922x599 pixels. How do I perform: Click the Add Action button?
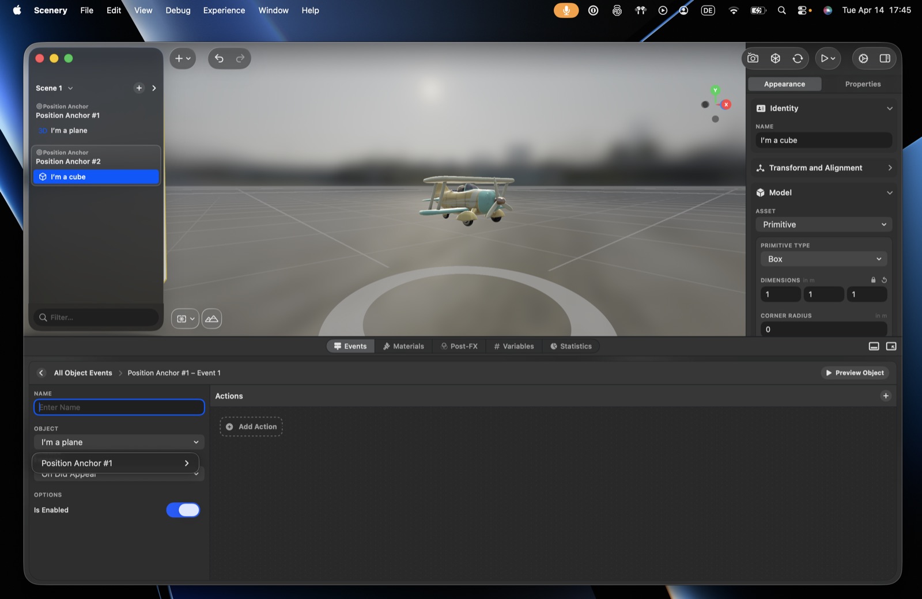point(251,427)
